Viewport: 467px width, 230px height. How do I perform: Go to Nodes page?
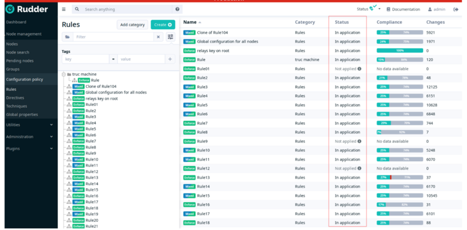pos(12,44)
